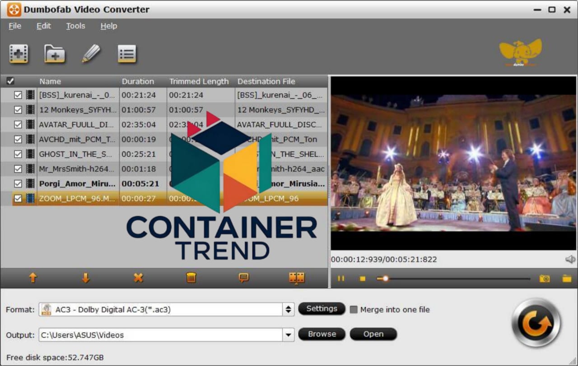Image resolution: width=578 pixels, height=366 pixels.
Task: Open the subtitle comment bubble icon
Action: (244, 278)
